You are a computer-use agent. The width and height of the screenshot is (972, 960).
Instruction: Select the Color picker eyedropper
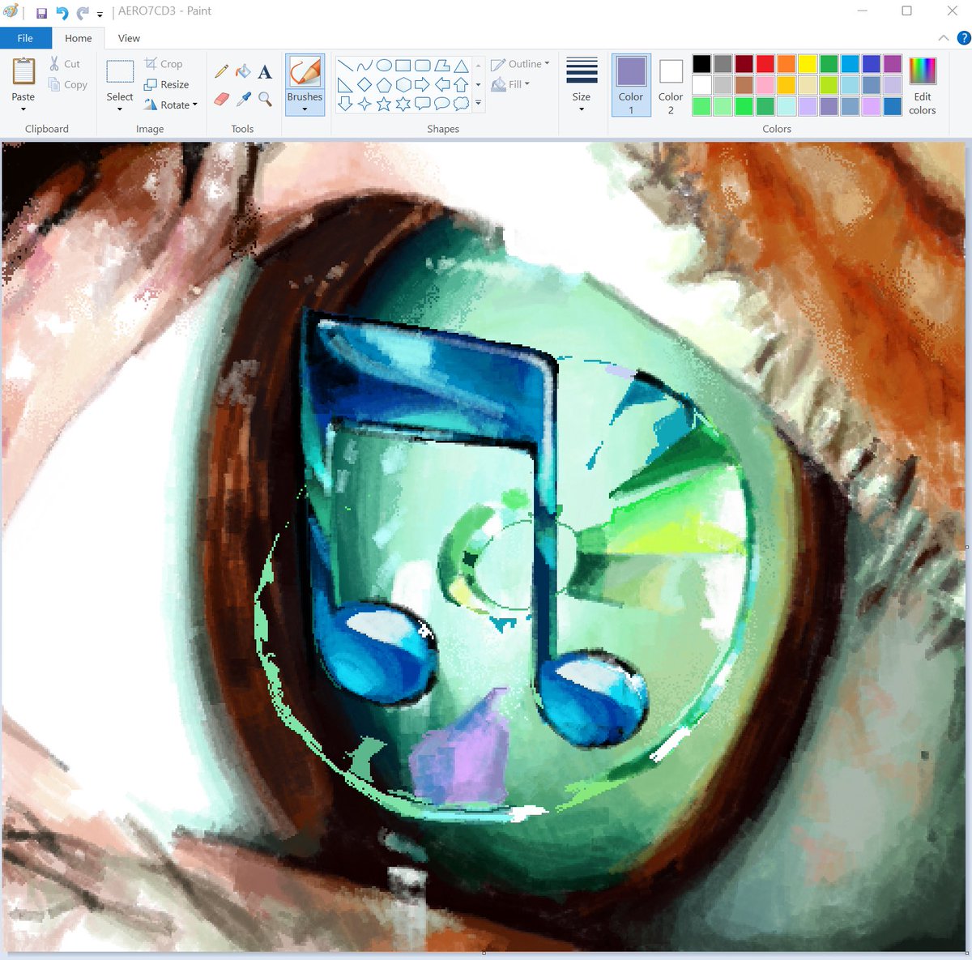click(x=243, y=99)
